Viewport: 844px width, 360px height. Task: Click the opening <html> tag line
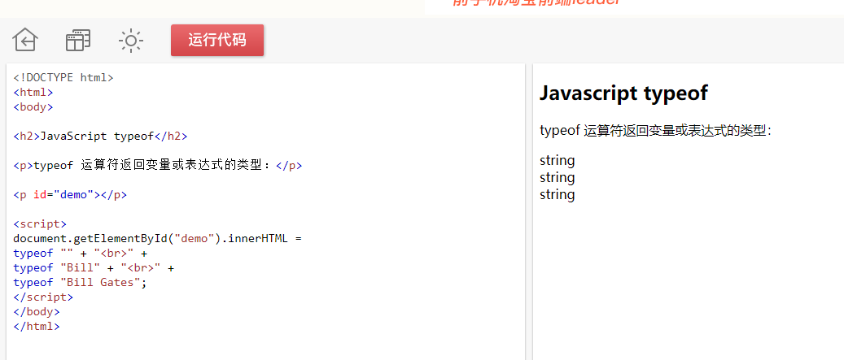click(33, 92)
